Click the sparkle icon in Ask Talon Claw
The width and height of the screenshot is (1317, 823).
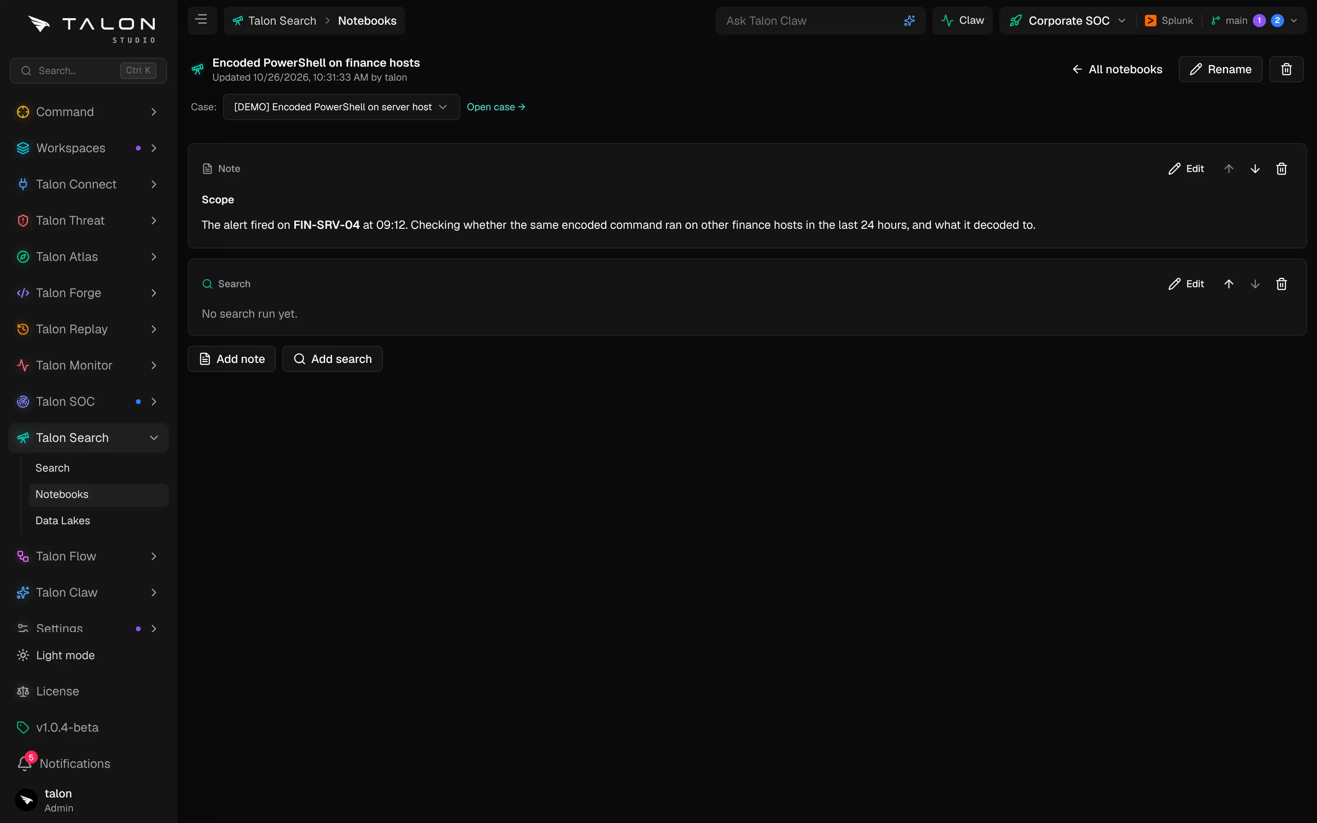[909, 21]
